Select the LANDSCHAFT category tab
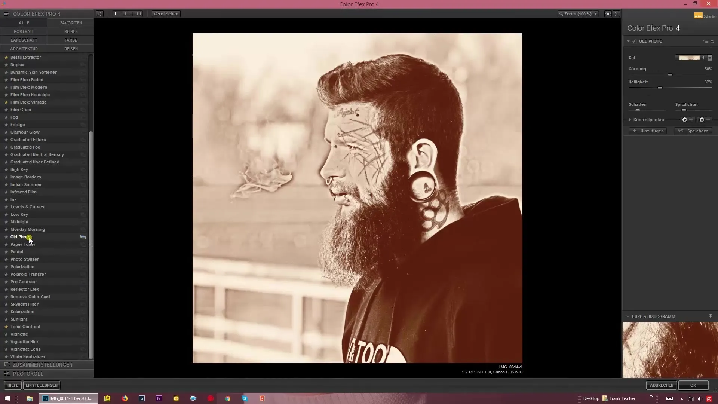The width and height of the screenshot is (718, 404). [x=24, y=40]
